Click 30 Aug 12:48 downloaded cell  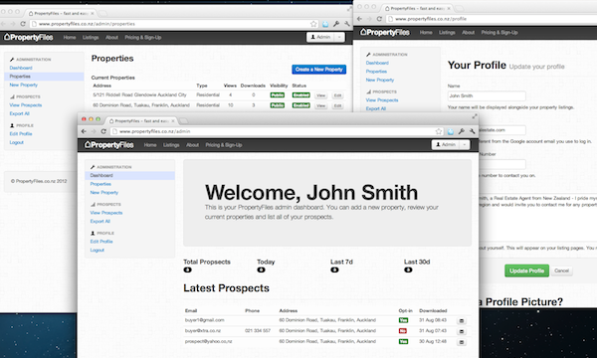click(x=433, y=341)
